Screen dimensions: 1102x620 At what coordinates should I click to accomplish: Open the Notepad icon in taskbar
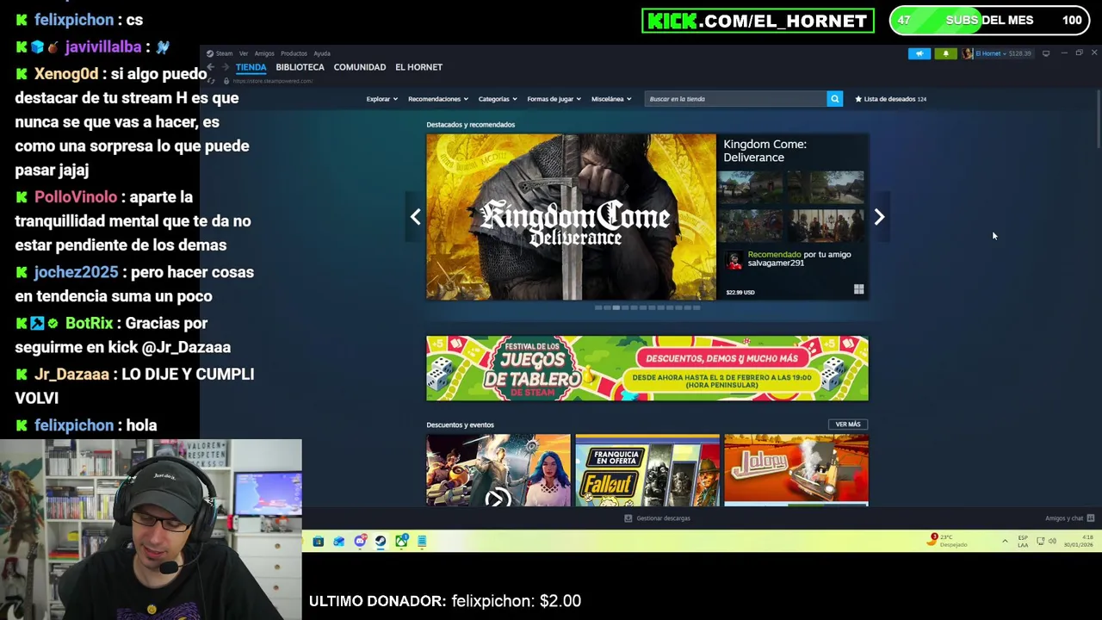pos(422,541)
